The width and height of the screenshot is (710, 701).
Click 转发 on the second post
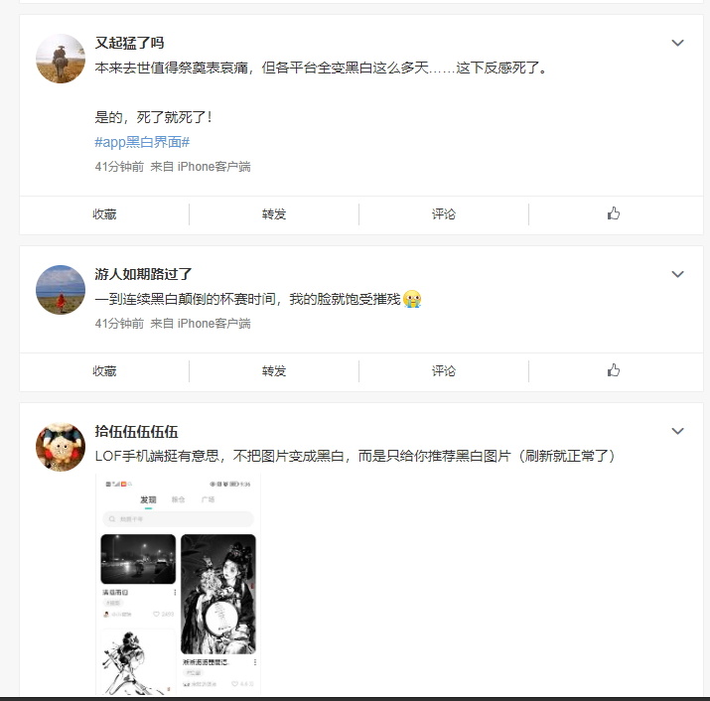pyautogui.click(x=274, y=371)
